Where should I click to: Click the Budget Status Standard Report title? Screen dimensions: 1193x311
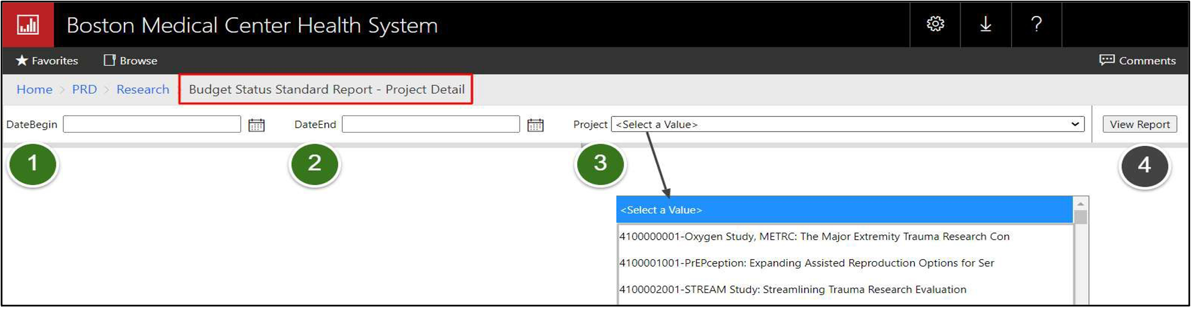pyautogui.click(x=326, y=89)
